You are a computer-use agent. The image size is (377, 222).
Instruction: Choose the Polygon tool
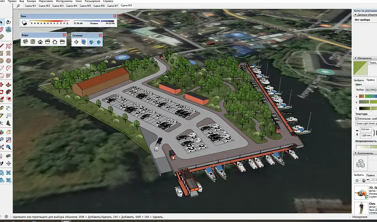pyautogui.click(x=8, y=61)
